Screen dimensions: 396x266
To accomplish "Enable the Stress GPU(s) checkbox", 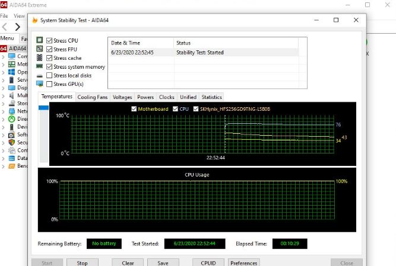I will coord(49,84).
